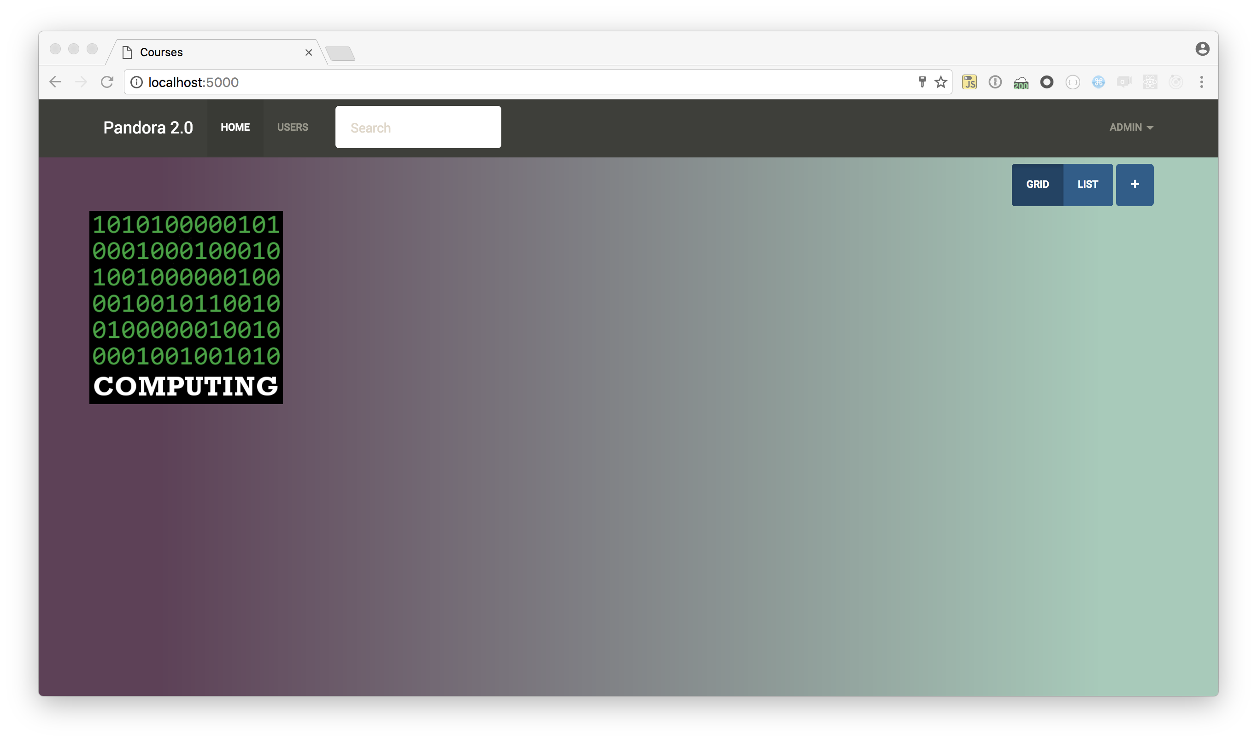Click the React DevTools extension icon
This screenshot has height=742, width=1257.
click(1150, 82)
